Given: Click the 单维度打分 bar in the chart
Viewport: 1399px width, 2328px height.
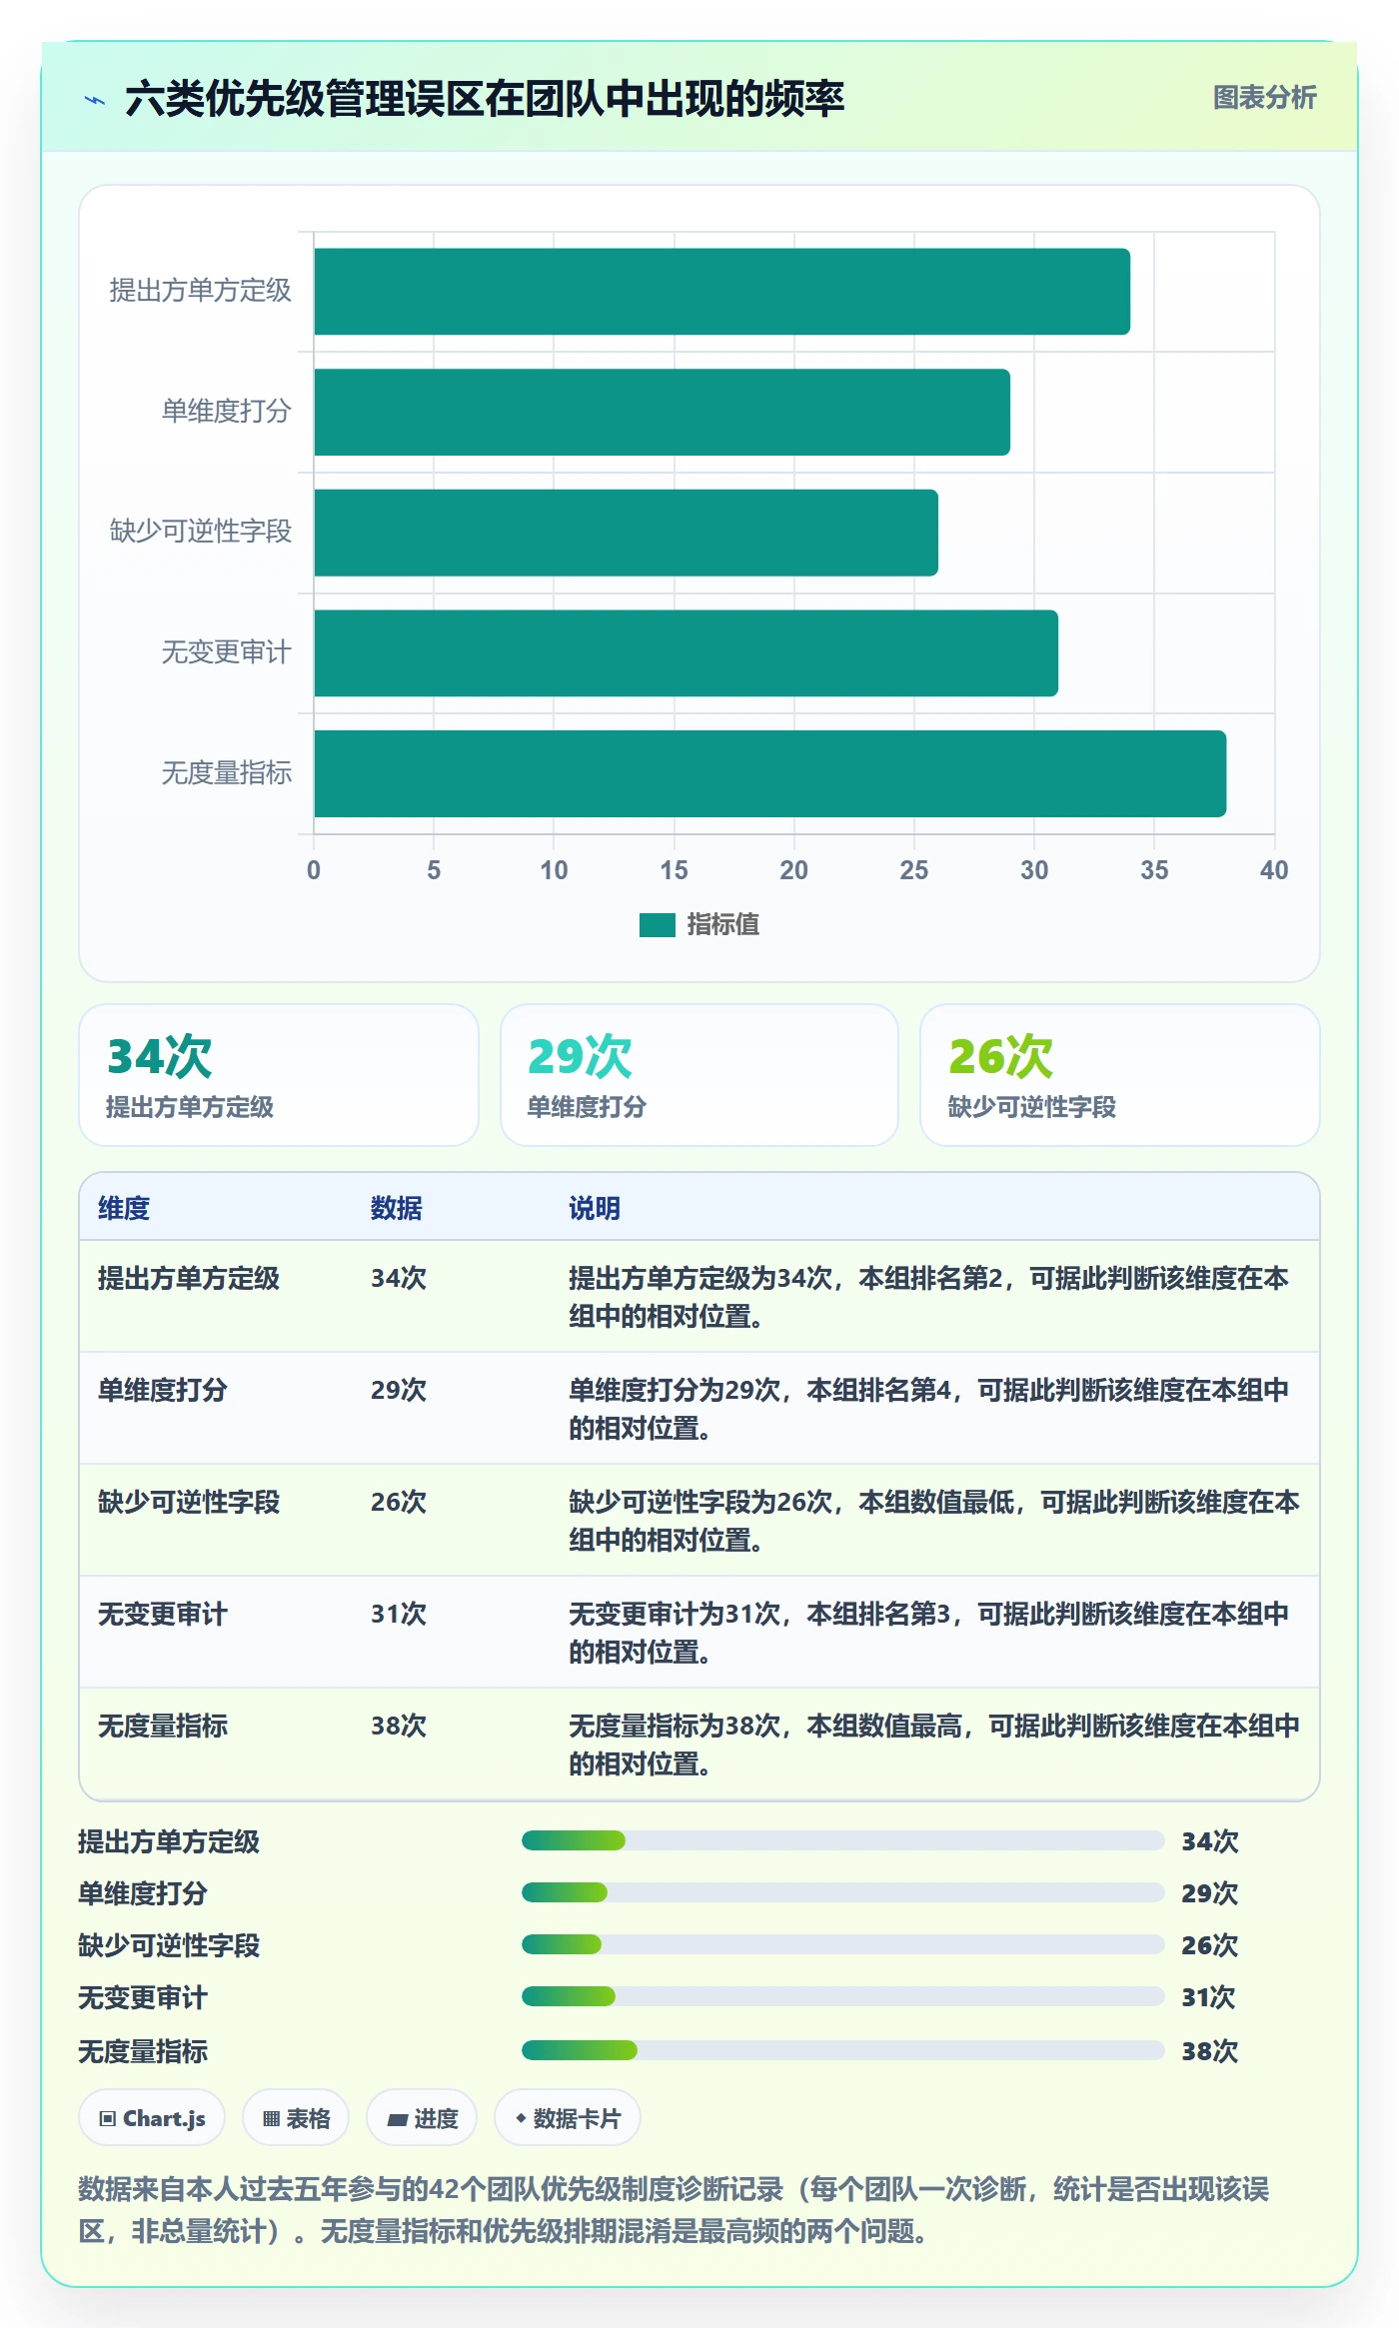Looking at the screenshot, I should (662, 413).
